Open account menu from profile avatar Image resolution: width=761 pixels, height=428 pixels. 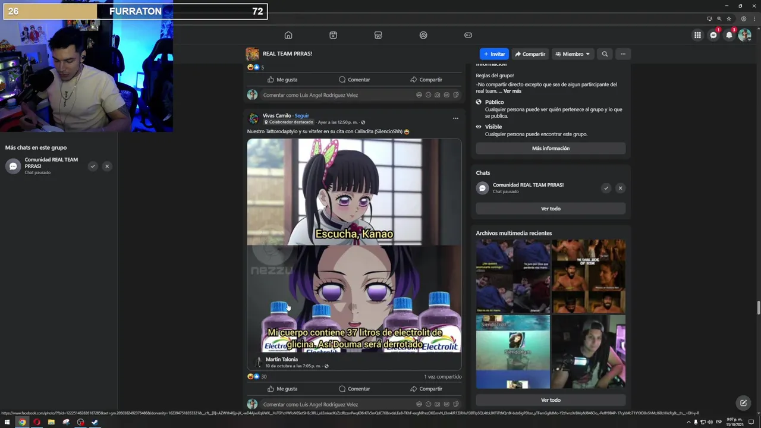[744, 35]
